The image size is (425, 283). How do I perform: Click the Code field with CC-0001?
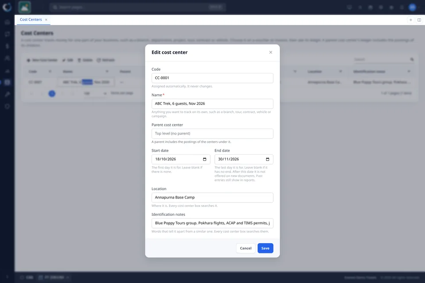tap(212, 78)
